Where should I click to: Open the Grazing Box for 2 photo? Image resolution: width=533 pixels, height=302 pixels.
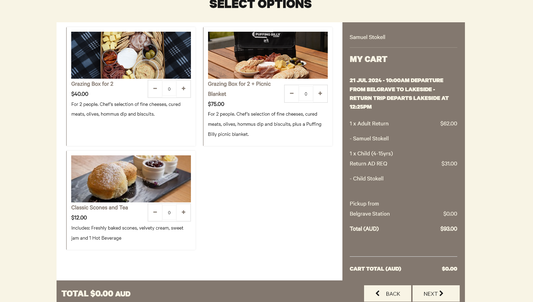131,55
